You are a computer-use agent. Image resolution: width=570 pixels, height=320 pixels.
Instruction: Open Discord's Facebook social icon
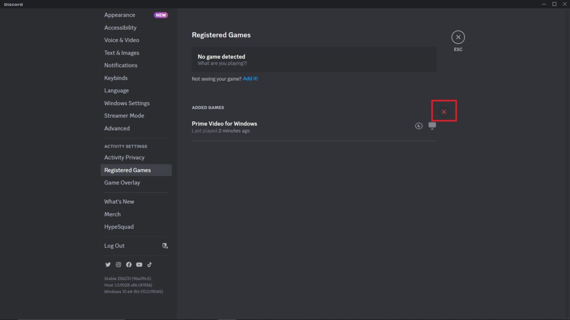(129, 264)
